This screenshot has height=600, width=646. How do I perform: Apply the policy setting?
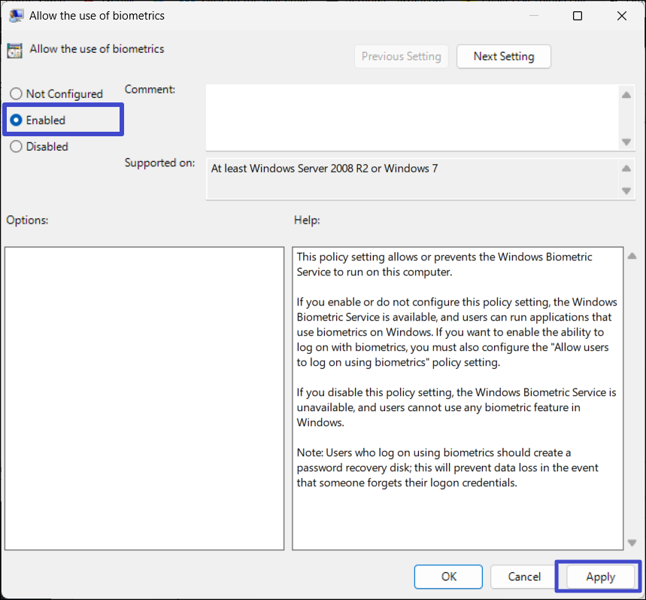tap(600, 577)
